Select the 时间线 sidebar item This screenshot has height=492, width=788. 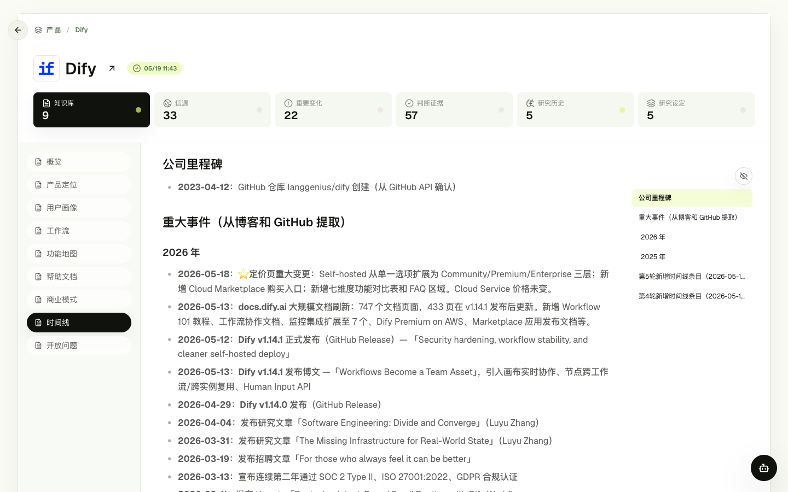(79, 323)
